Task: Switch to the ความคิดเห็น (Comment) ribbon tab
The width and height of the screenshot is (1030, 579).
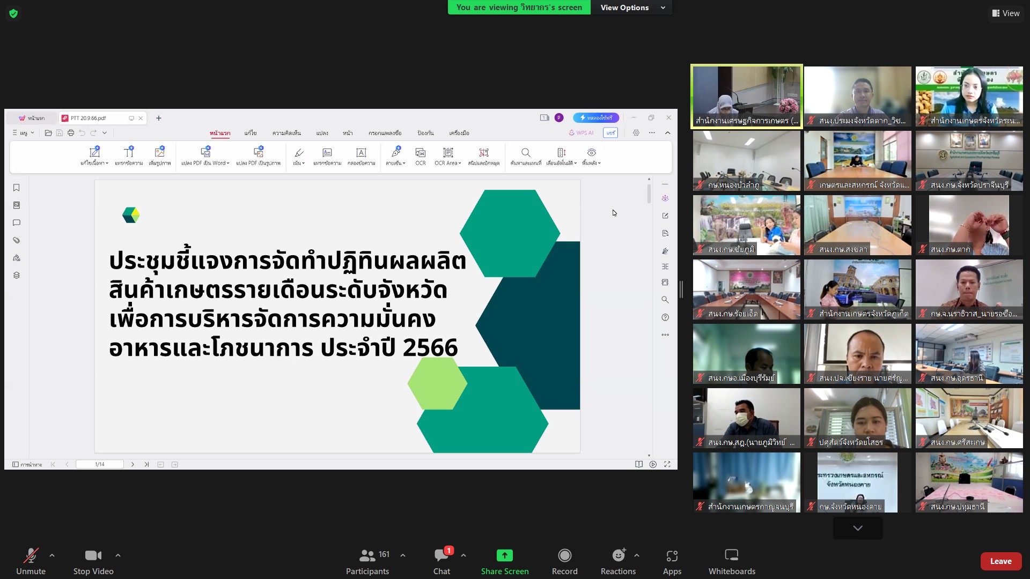Action: (286, 133)
